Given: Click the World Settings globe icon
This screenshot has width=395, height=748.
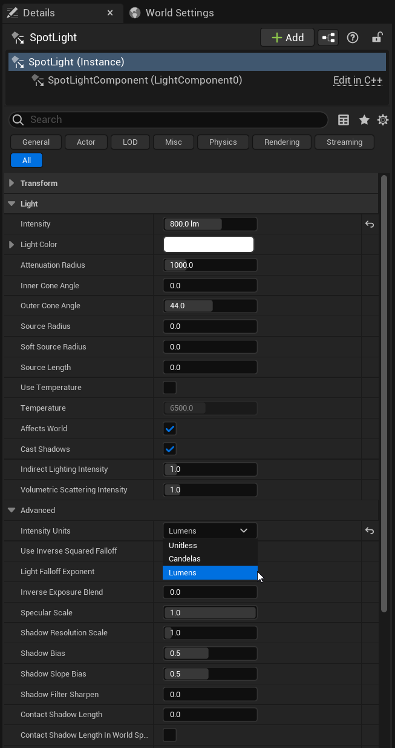Looking at the screenshot, I should [135, 13].
